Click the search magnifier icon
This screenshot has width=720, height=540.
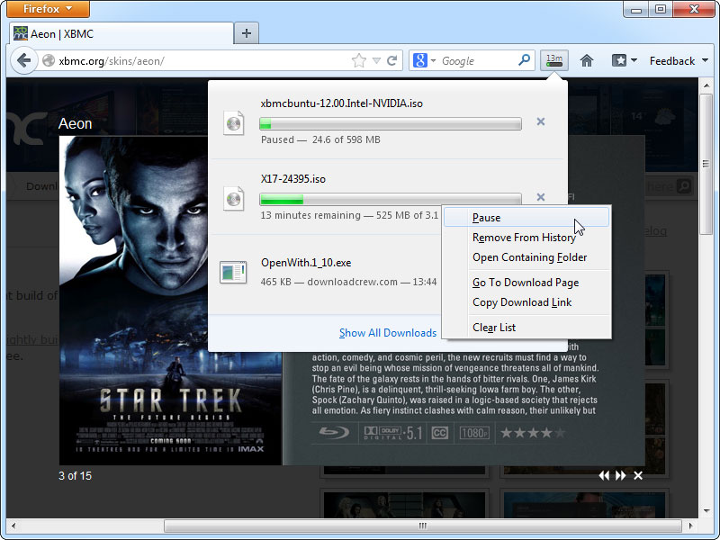tap(525, 60)
